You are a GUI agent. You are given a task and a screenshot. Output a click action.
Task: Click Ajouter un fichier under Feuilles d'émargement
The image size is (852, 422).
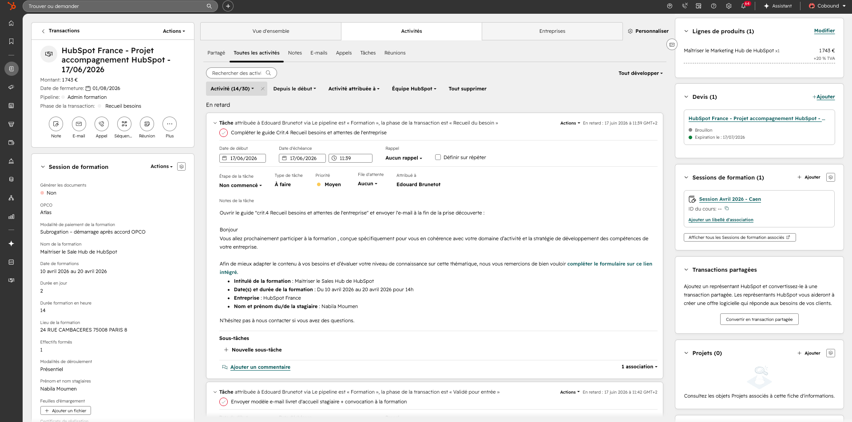[x=66, y=410]
